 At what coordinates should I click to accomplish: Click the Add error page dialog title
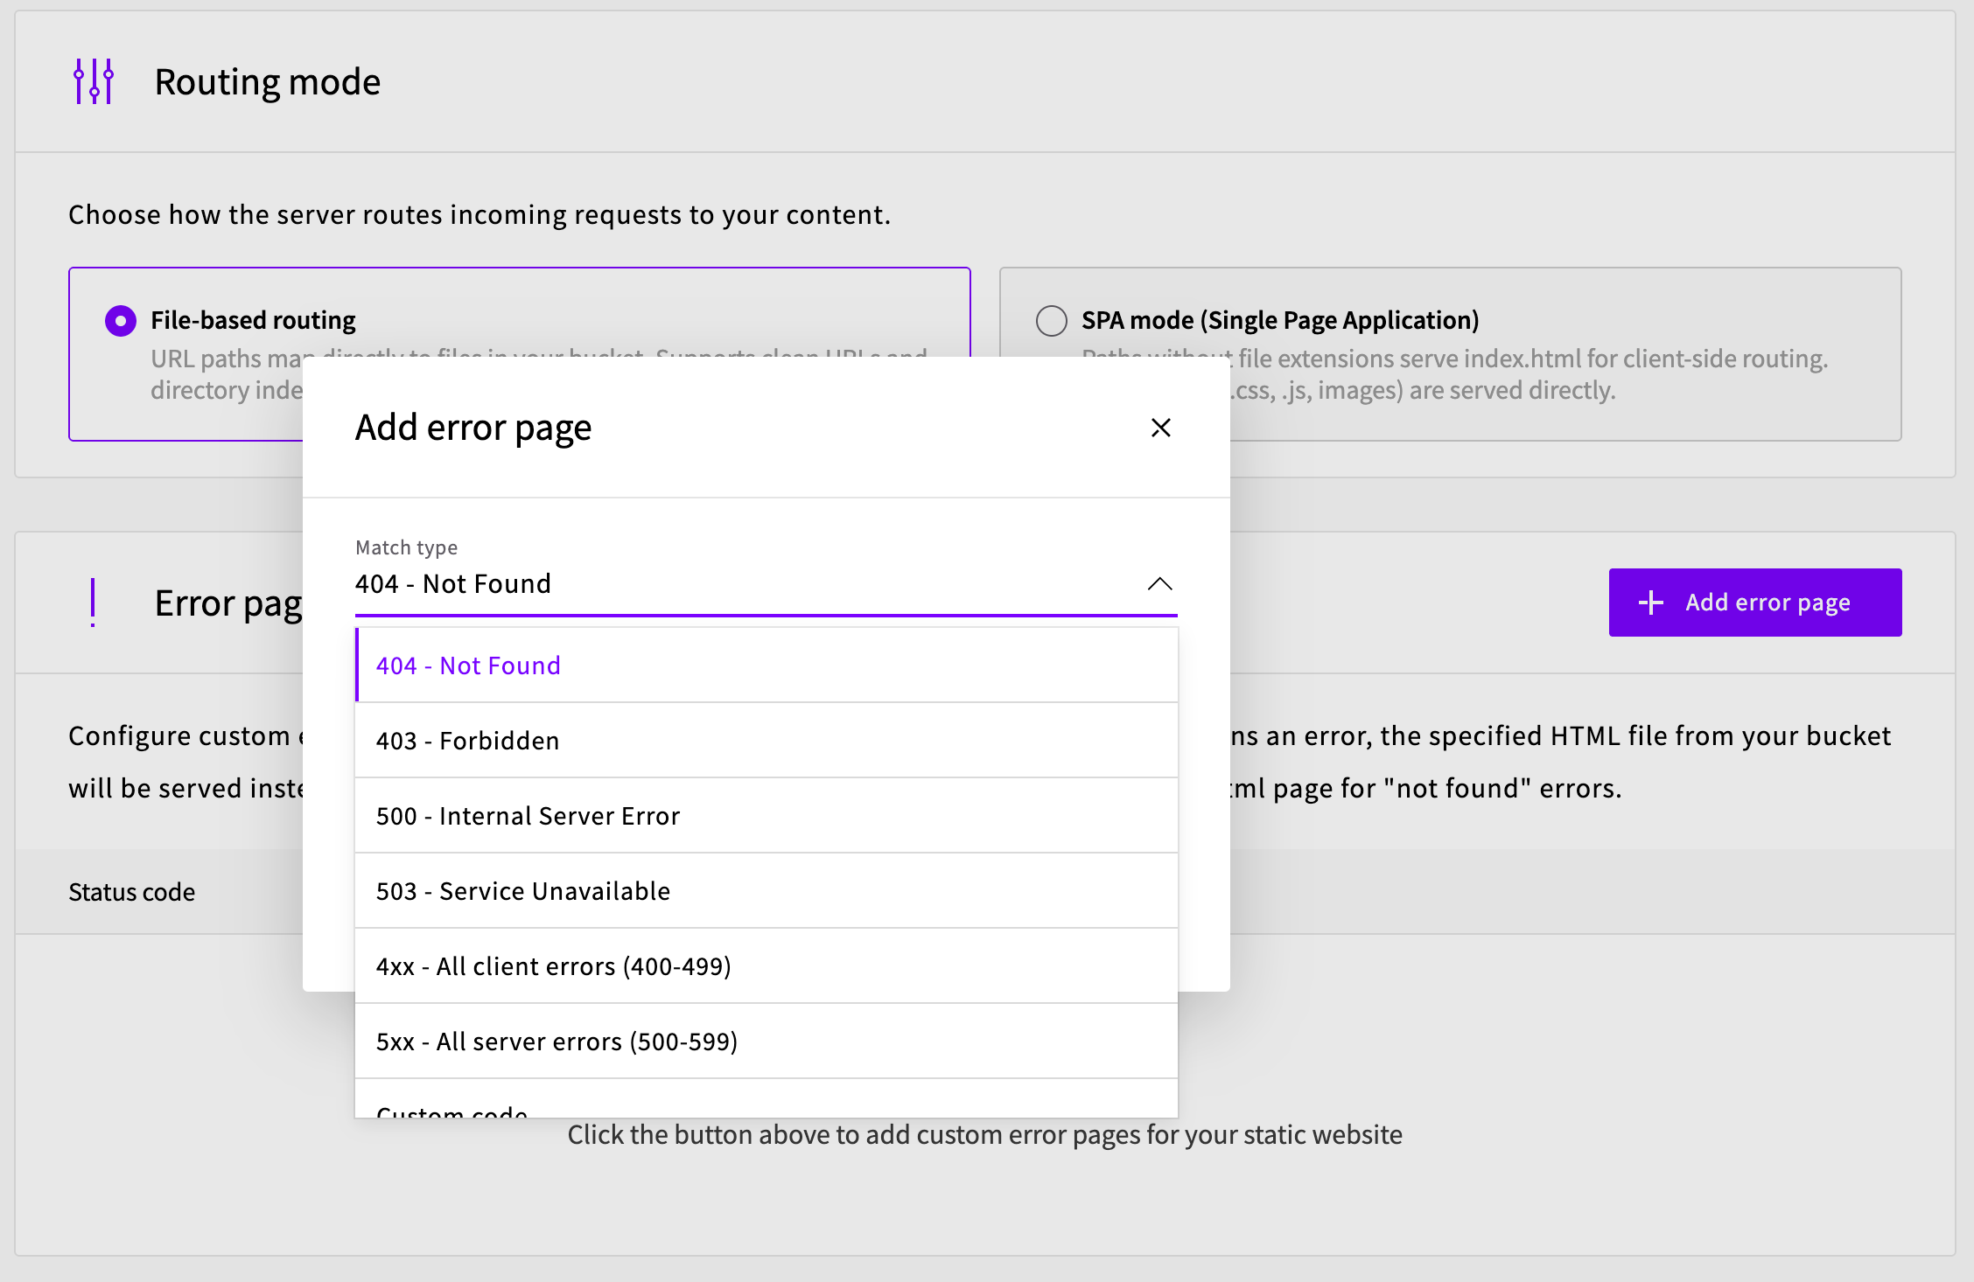(473, 428)
